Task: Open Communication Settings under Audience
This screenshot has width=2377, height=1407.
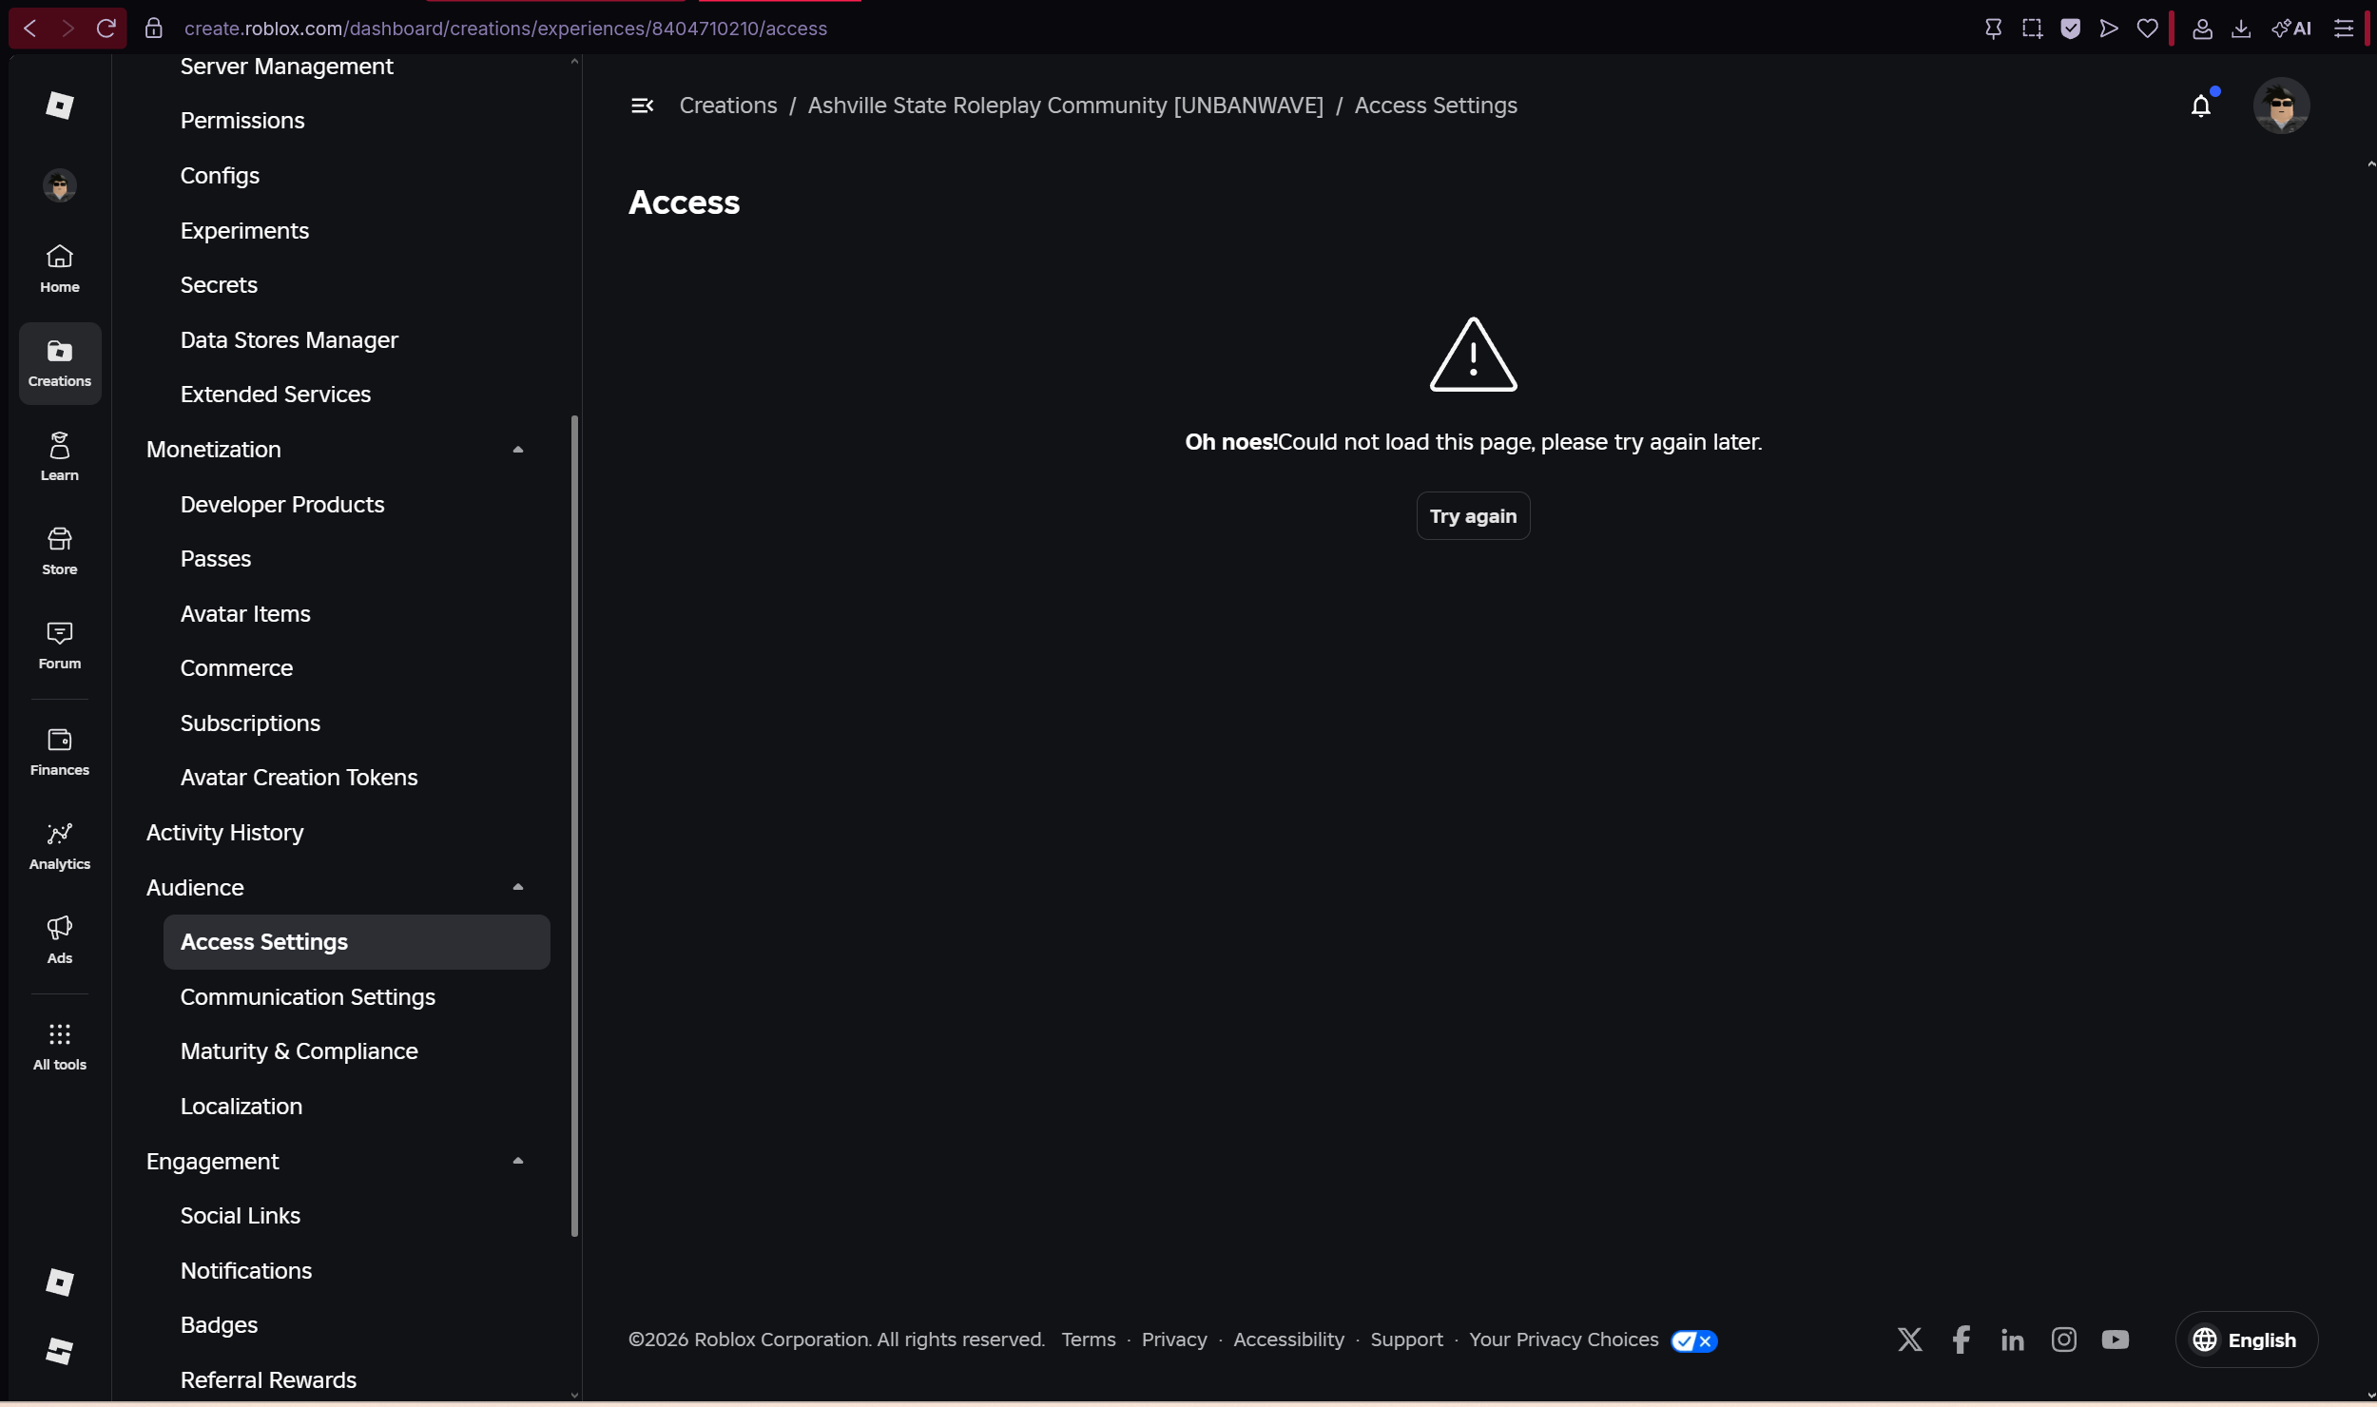Action: 308,996
